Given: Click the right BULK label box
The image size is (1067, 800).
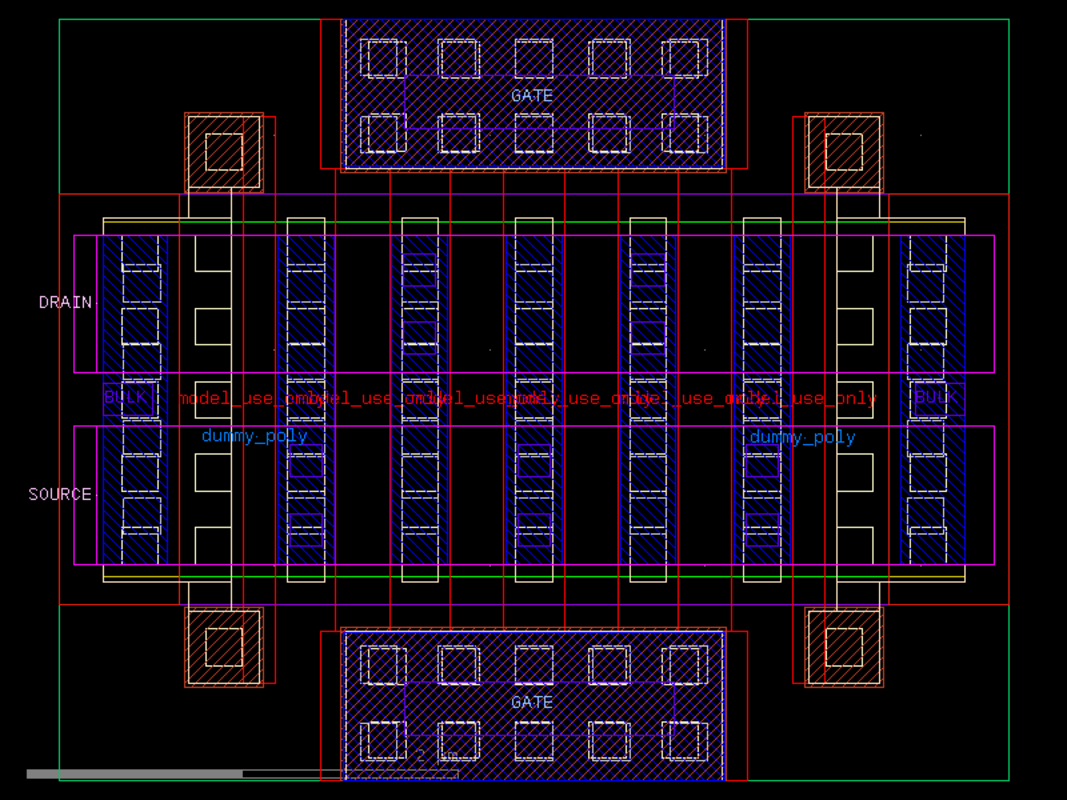Looking at the screenshot, I should (939, 398).
